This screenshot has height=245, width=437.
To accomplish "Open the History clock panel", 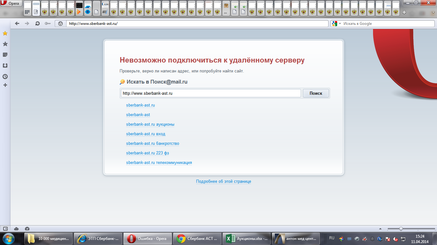I will tap(5, 77).
